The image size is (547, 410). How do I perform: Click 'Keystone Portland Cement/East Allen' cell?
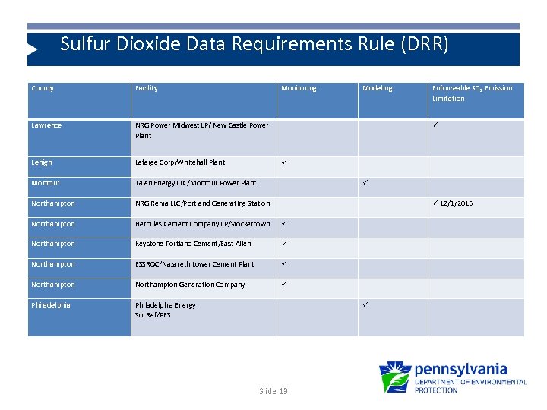tap(204, 248)
